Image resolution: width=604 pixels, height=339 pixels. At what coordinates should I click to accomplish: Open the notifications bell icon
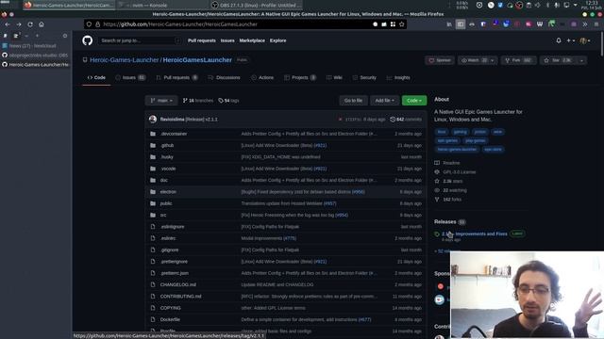click(559, 40)
